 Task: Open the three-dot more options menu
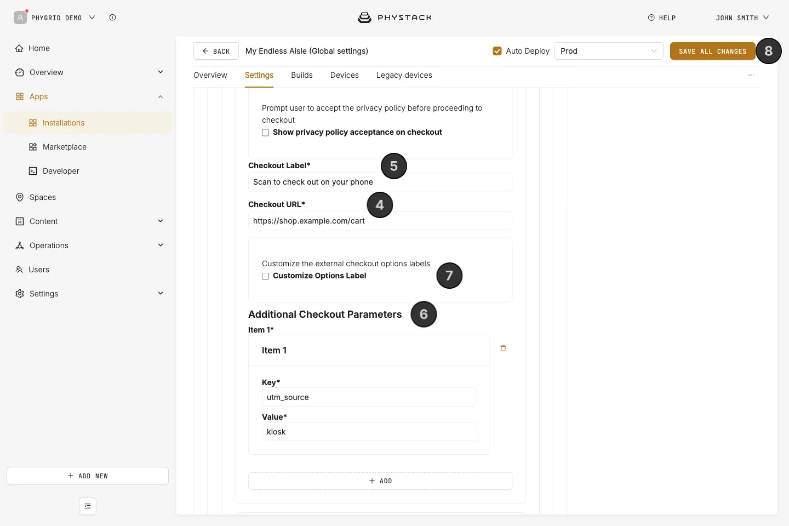[751, 75]
